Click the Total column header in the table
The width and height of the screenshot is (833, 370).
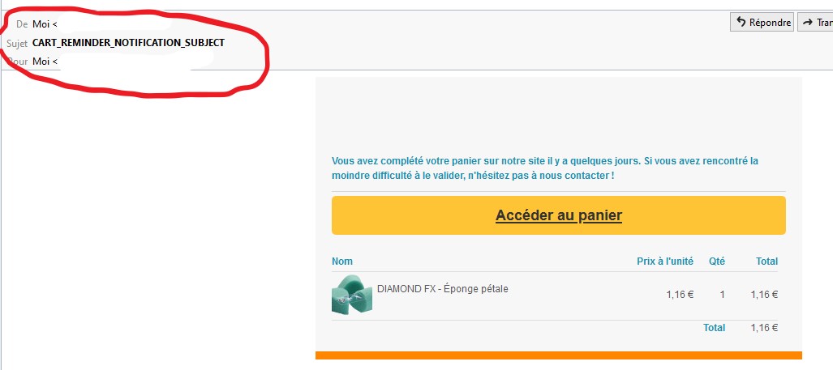766,261
